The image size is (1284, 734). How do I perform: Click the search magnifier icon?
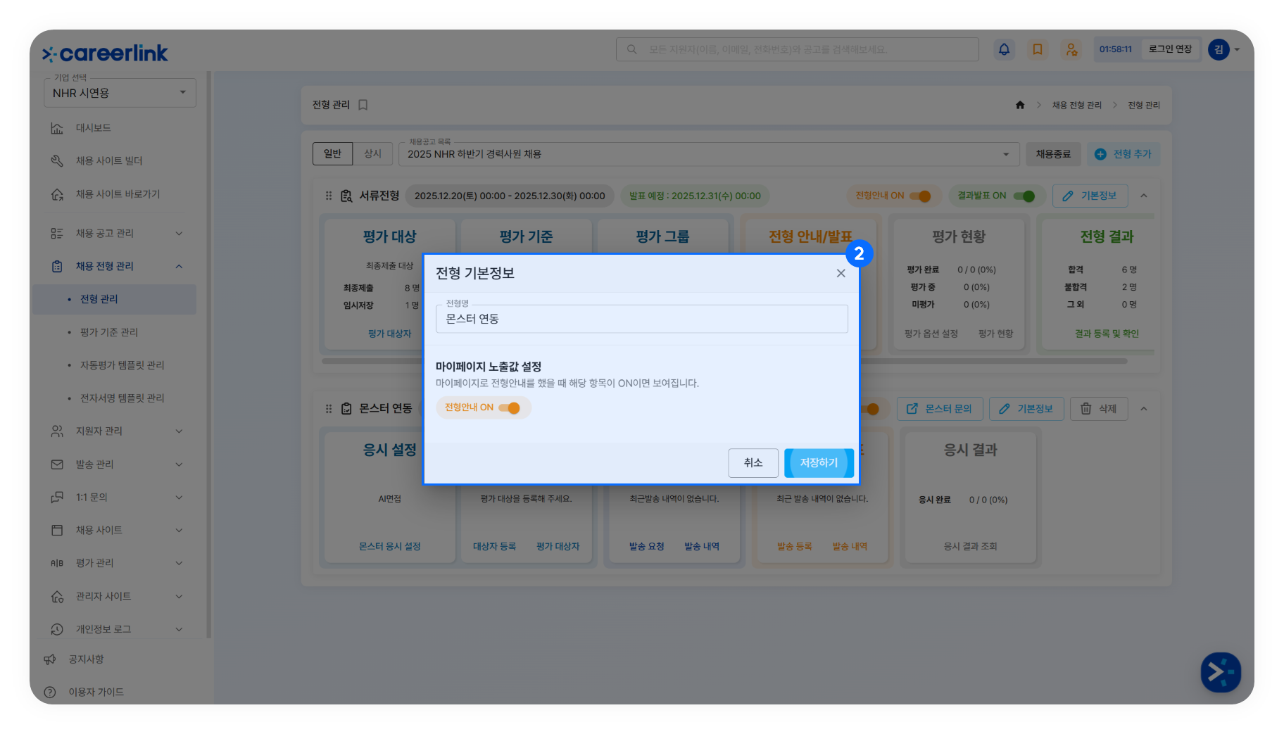click(632, 49)
